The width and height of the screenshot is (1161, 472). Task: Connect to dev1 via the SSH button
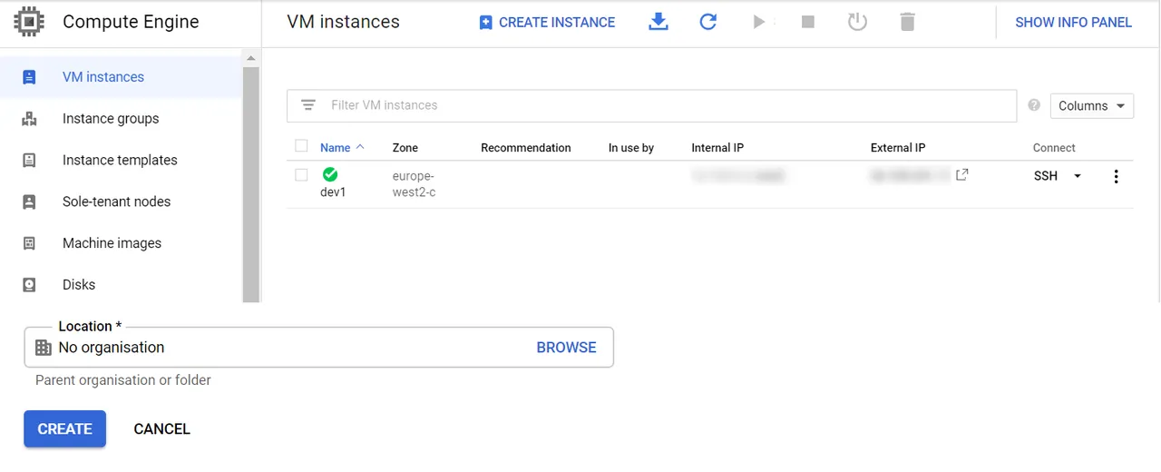tap(1046, 176)
